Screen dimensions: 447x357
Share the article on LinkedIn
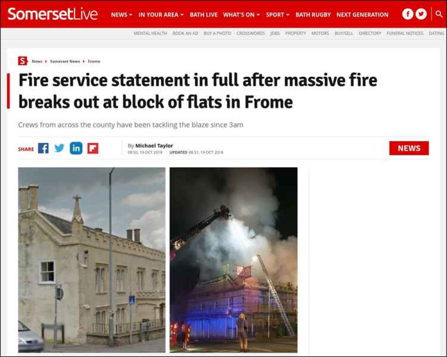(76, 148)
